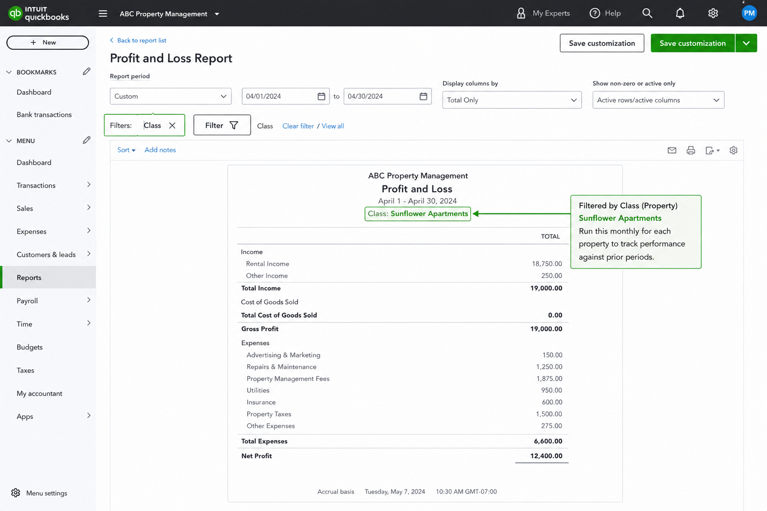767x511 pixels.
Task: Edit bookmarks with pencil icon
Action: click(x=86, y=72)
